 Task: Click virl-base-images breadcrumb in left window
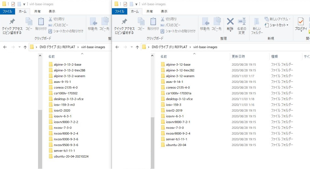[x=93, y=47]
